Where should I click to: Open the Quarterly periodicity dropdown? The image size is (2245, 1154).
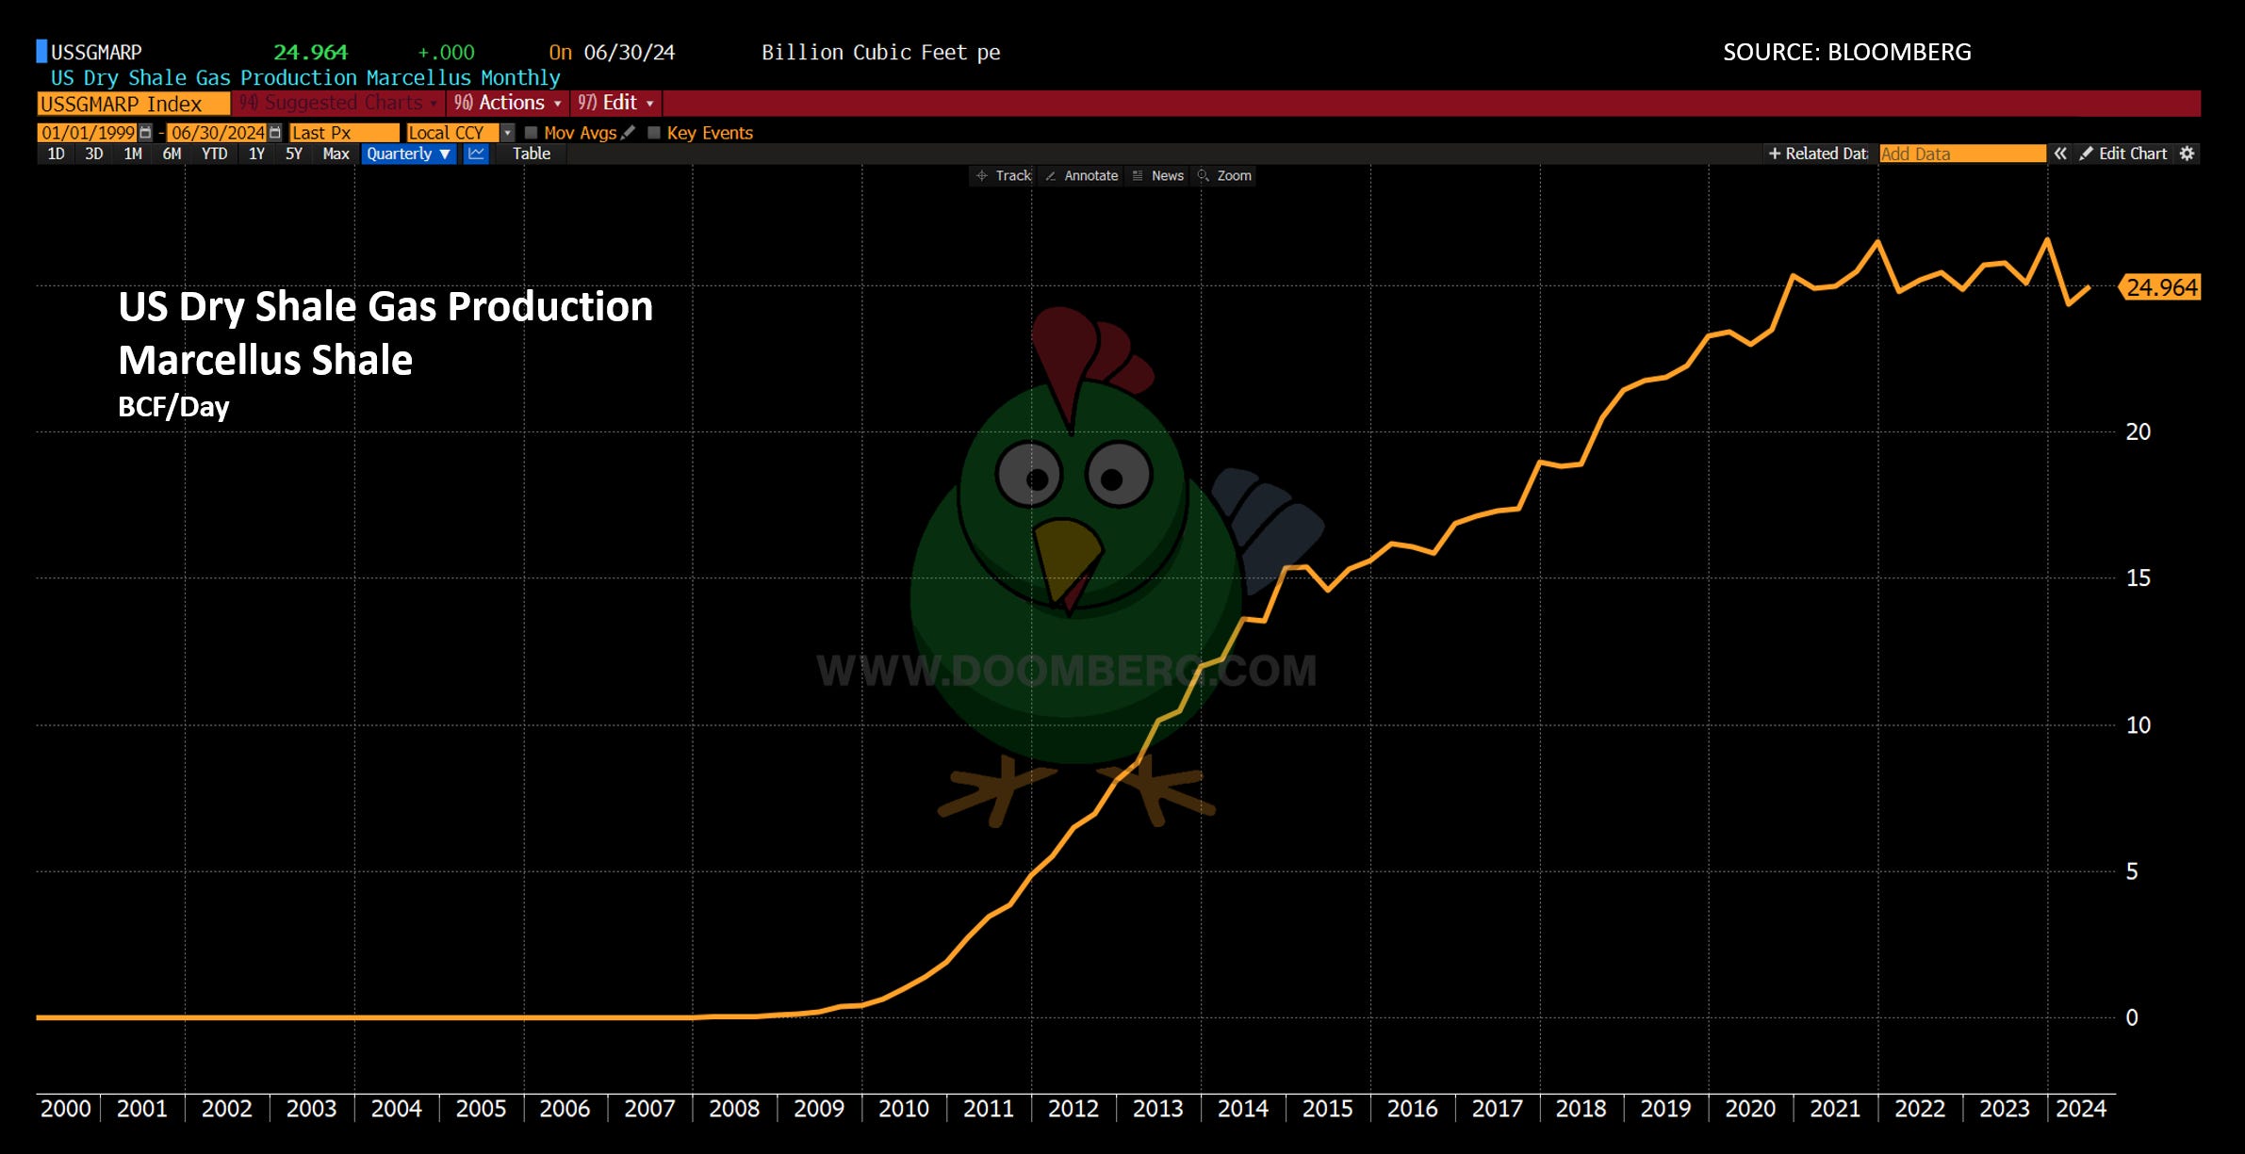point(408,154)
